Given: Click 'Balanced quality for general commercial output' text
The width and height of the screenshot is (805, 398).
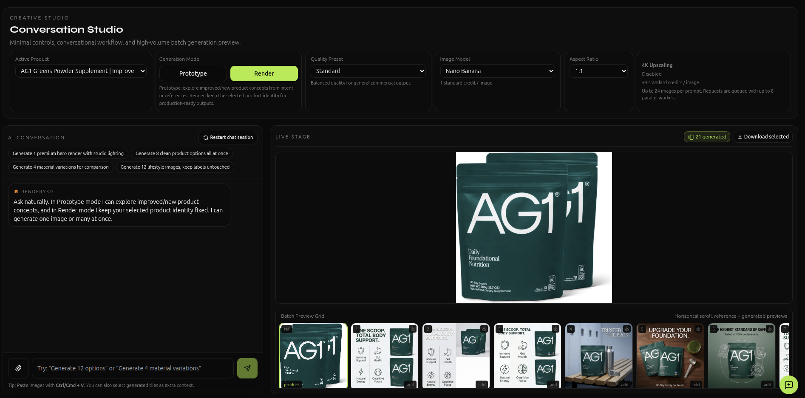Looking at the screenshot, I should 361,83.
